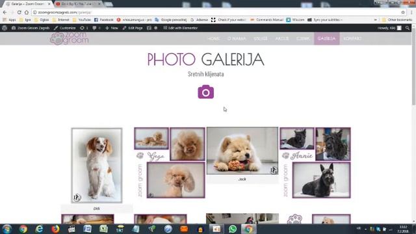Open the New content menu in admin bar
This screenshot has height=234, width=416.
tap(111, 28)
